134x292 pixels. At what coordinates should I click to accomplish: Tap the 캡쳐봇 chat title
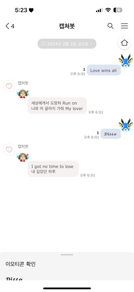click(x=67, y=26)
